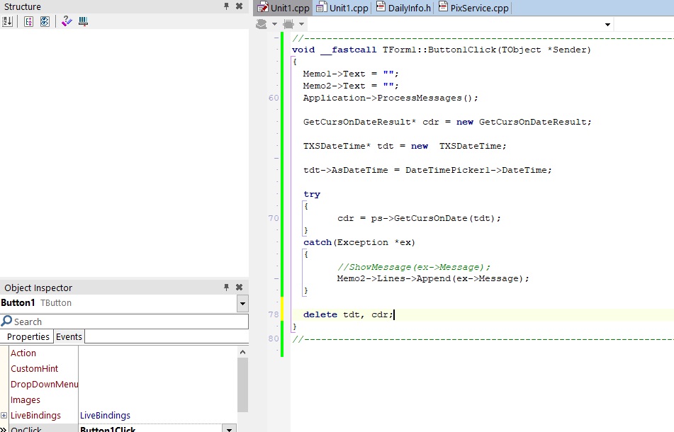The width and height of the screenshot is (674, 432).
Task: Click the tdt->AsDateTime assignment line
Action: (427, 170)
